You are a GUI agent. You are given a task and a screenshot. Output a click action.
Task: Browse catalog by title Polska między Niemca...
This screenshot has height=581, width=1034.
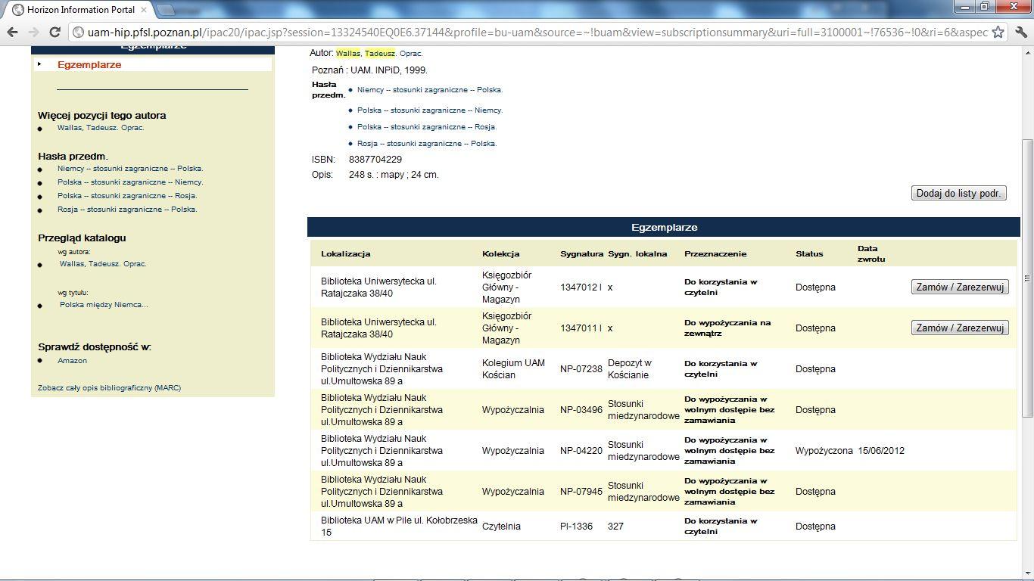click(104, 304)
